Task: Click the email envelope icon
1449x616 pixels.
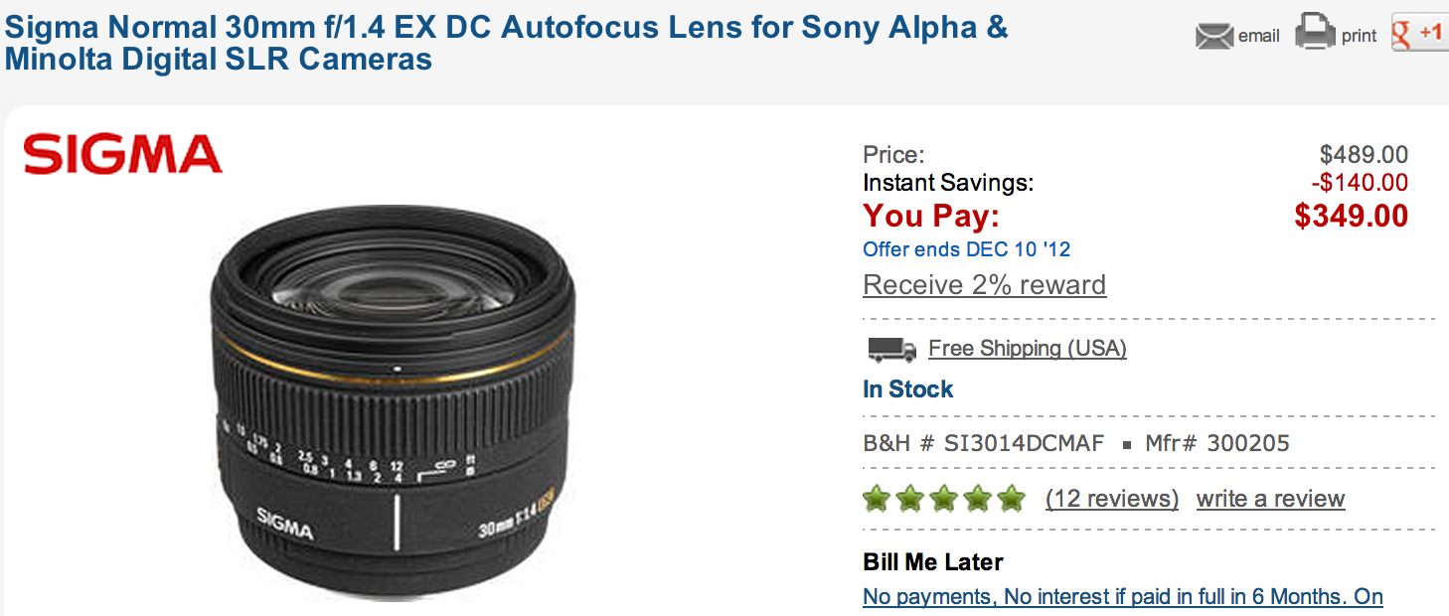Action: click(1213, 36)
